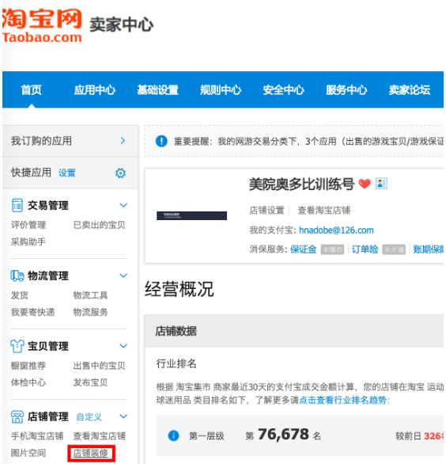Open the 基础设置 tab
446x464 pixels.
157,90
